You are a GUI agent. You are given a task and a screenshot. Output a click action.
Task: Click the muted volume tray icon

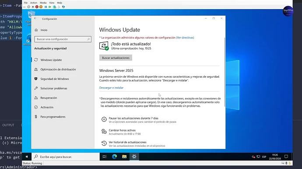253,157
